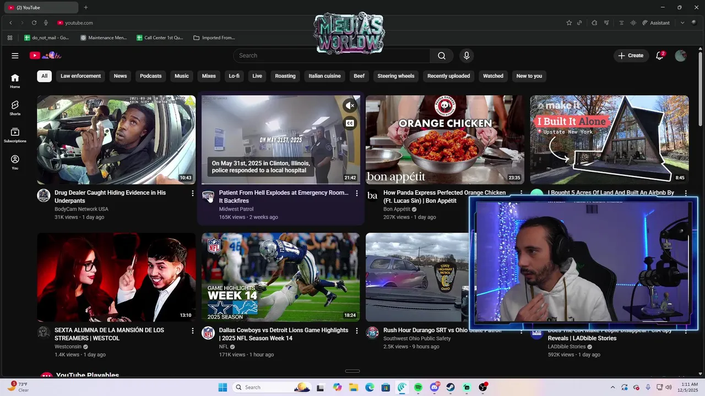This screenshot has width=705, height=396.
Task: Reload the page in browser toolbar
Action: (34, 23)
